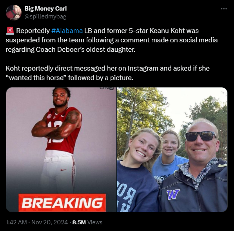Click the tweet paragraph mentioning Coach Deboer's daughter

pos(112,40)
